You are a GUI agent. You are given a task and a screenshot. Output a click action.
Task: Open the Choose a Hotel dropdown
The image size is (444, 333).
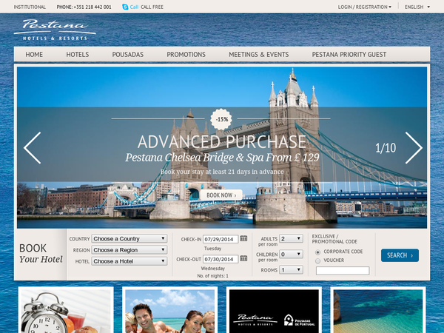click(x=129, y=261)
